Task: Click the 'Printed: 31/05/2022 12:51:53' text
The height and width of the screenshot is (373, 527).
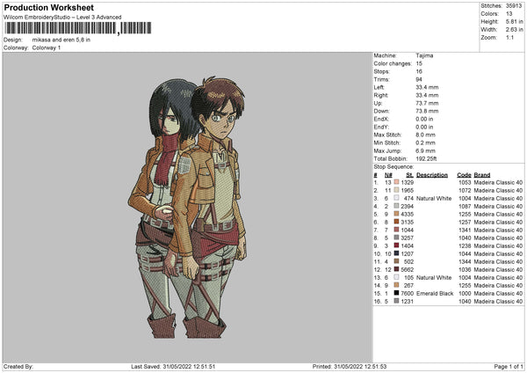Action: coord(350,366)
